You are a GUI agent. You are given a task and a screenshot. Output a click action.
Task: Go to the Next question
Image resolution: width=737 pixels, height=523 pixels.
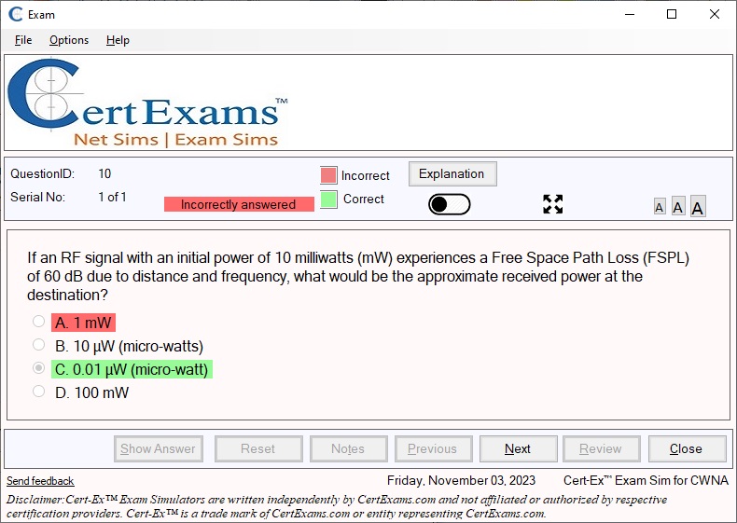pyautogui.click(x=518, y=448)
